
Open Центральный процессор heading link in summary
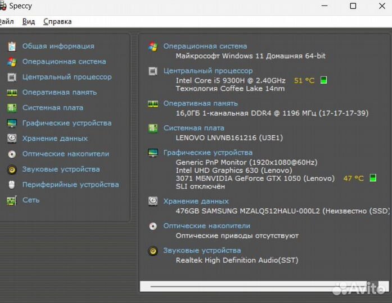[208, 71]
